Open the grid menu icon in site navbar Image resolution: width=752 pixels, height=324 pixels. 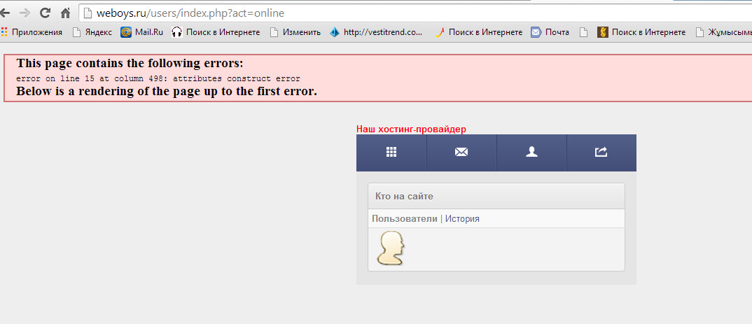click(391, 153)
